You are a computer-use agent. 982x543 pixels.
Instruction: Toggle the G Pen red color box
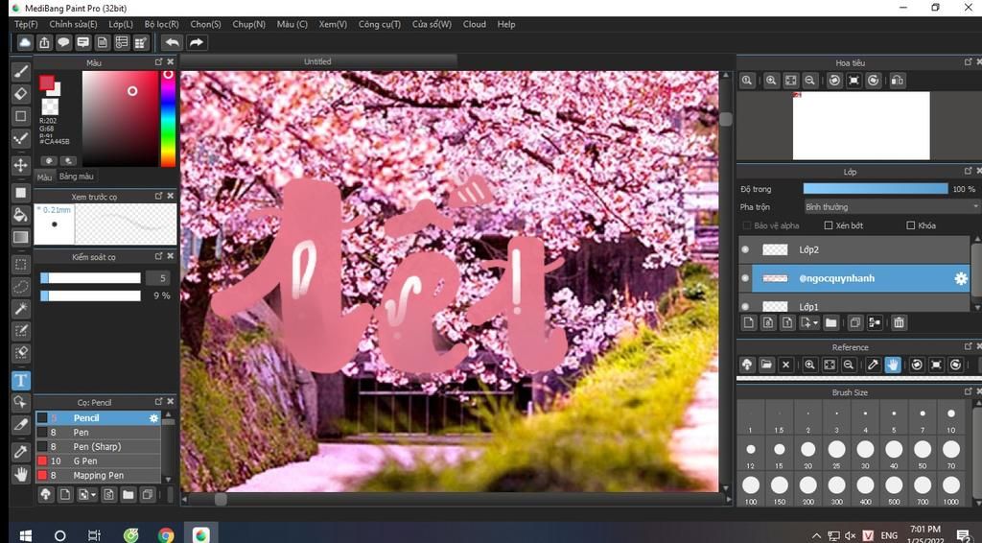[42, 460]
